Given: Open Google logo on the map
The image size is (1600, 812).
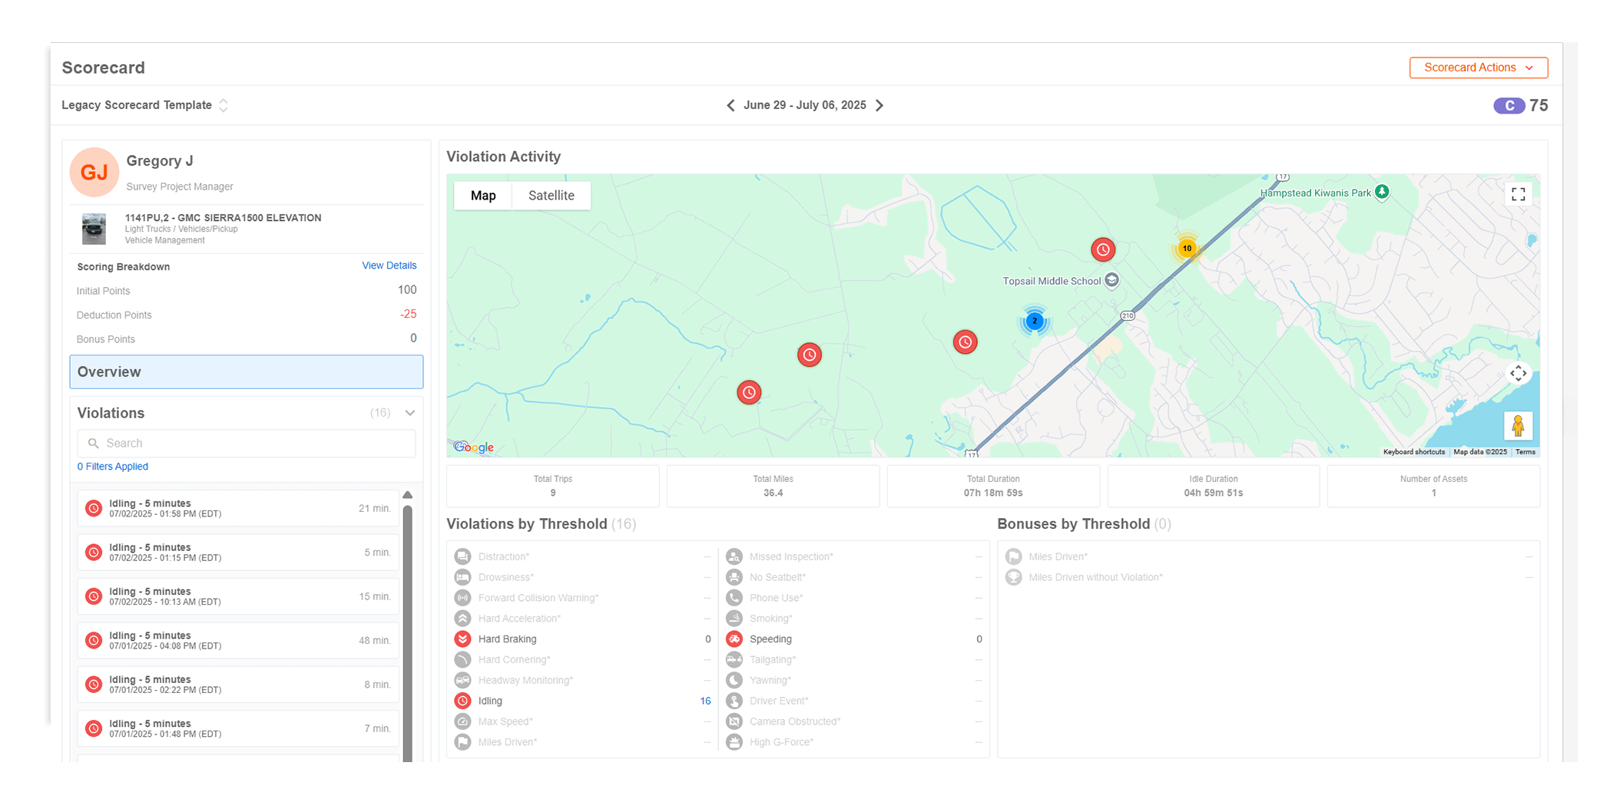Looking at the screenshot, I should click(474, 447).
